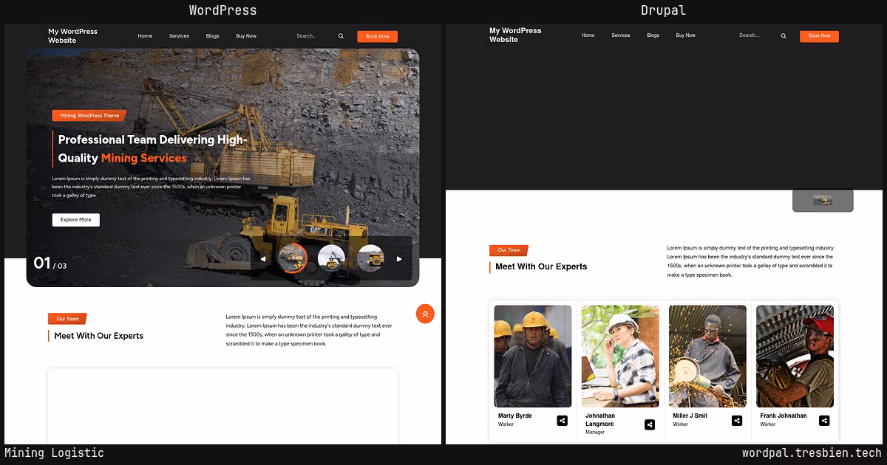Click the 01 / 03 slide counter
This screenshot has height=465, width=887.
(x=50, y=263)
